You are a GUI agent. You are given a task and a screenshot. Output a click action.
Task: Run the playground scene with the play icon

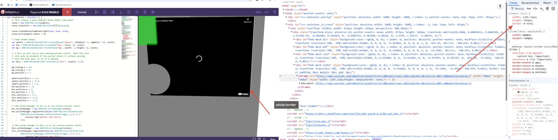(x=96, y=12)
